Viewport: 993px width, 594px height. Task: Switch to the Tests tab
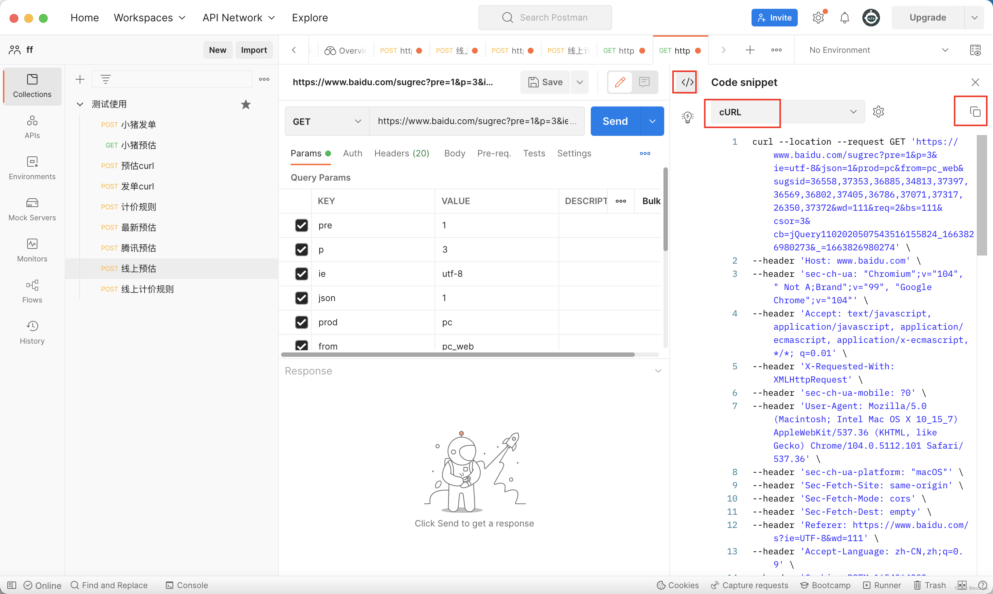[534, 153]
